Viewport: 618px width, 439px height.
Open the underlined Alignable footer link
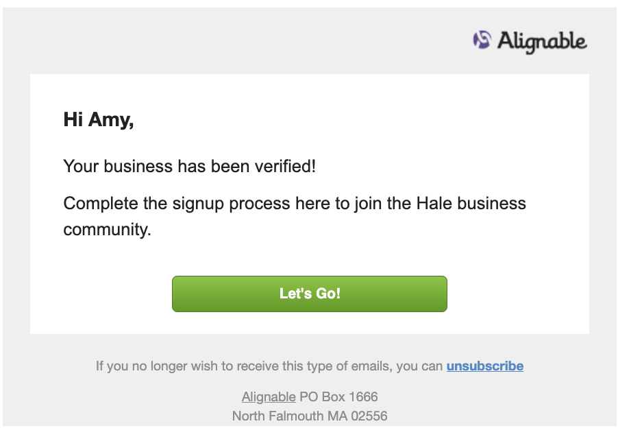tap(269, 396)
